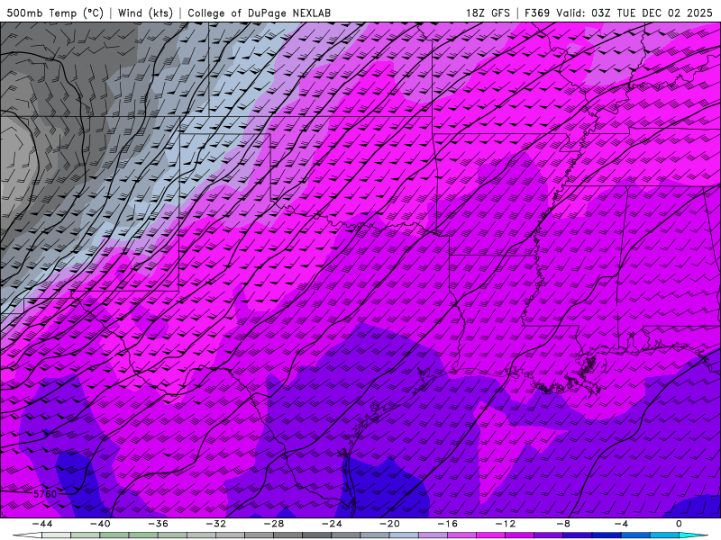The image size is (721, 540).
Task: Select the 'College of DuPage NEXLAB' text
Action: 259,13
